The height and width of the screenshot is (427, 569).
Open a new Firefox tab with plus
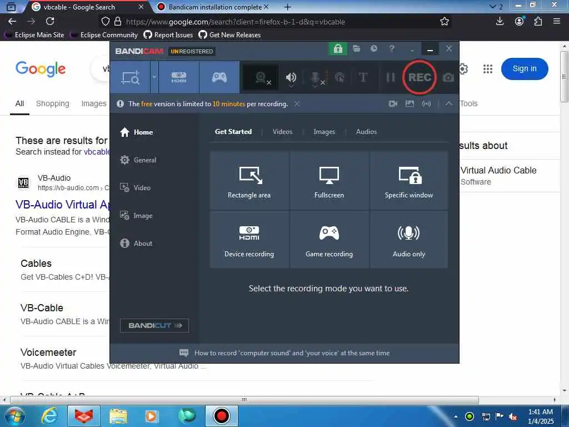coord(288,7)
